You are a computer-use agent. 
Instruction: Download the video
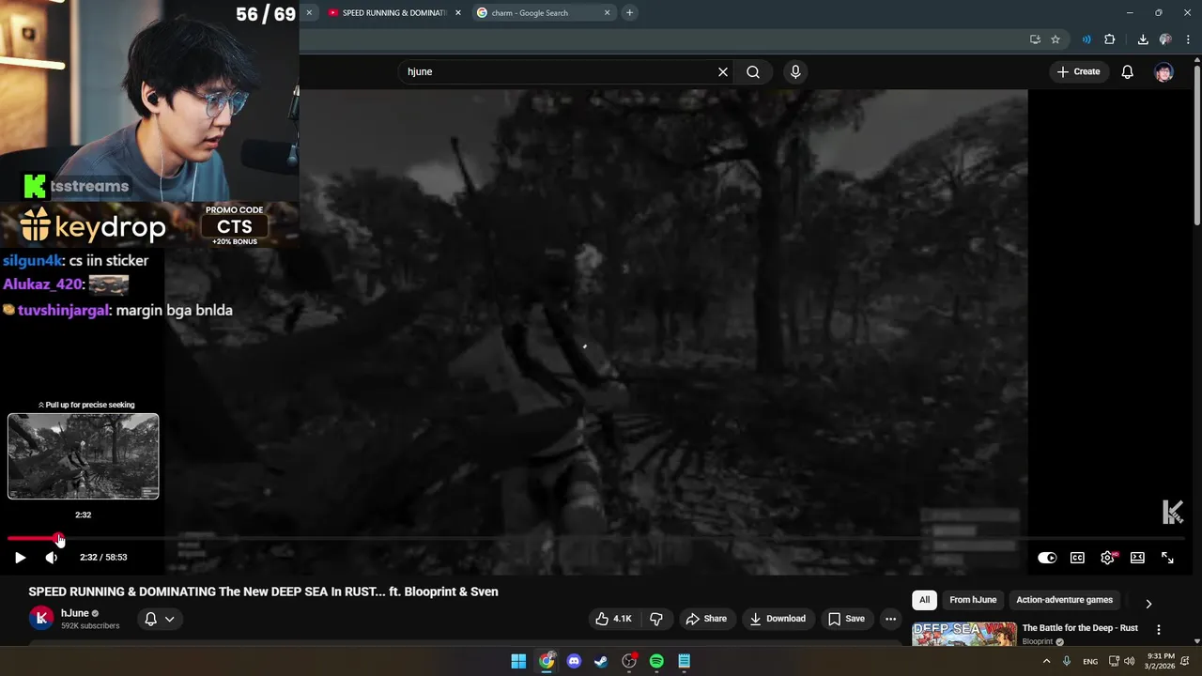coord(778,619)
